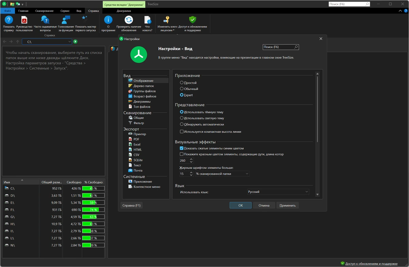Switch to the Сервис ribbon tab
This screenshot has height=267, width=409.
pos(65,11)
